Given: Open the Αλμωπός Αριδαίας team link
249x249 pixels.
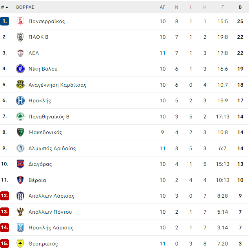Looking at the screenshot, I should pyautogui.click(x=52, y=148).
